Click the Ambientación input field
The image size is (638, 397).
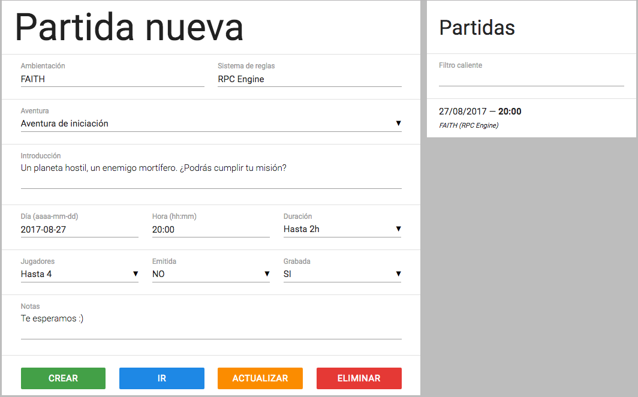tap(112, 79)
